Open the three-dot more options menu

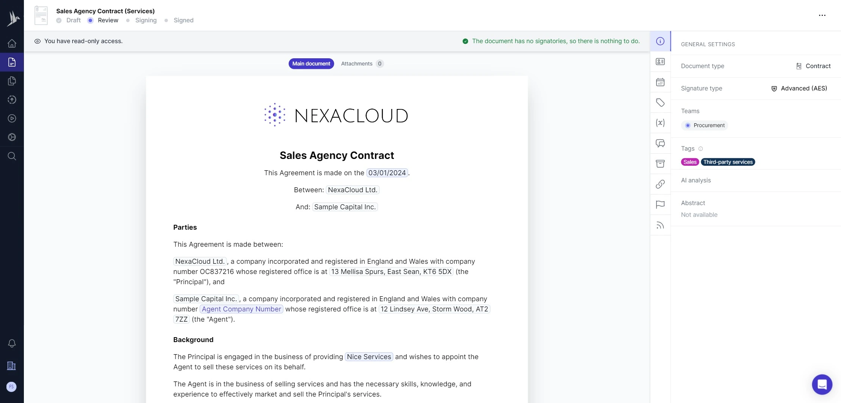822,16
